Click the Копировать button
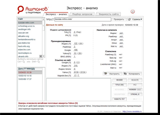Viewport: 160px width, 115px height. click(132, 74)
